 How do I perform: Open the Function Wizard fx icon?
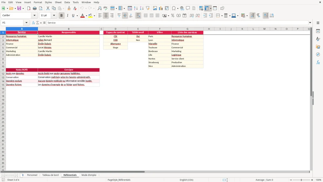pyautogui.click(x=33, y=23)
